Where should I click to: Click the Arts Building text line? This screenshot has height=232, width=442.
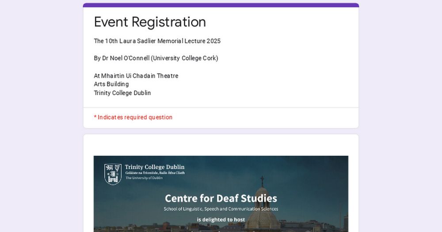111,84
